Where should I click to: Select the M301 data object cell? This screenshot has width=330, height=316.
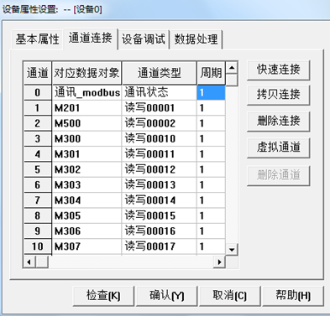(x=86, y=154)
